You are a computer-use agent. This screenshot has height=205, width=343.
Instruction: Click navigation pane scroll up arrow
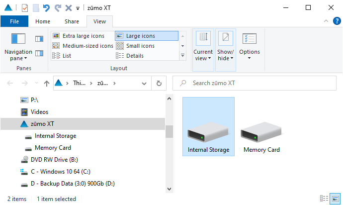tap(169, 99)
